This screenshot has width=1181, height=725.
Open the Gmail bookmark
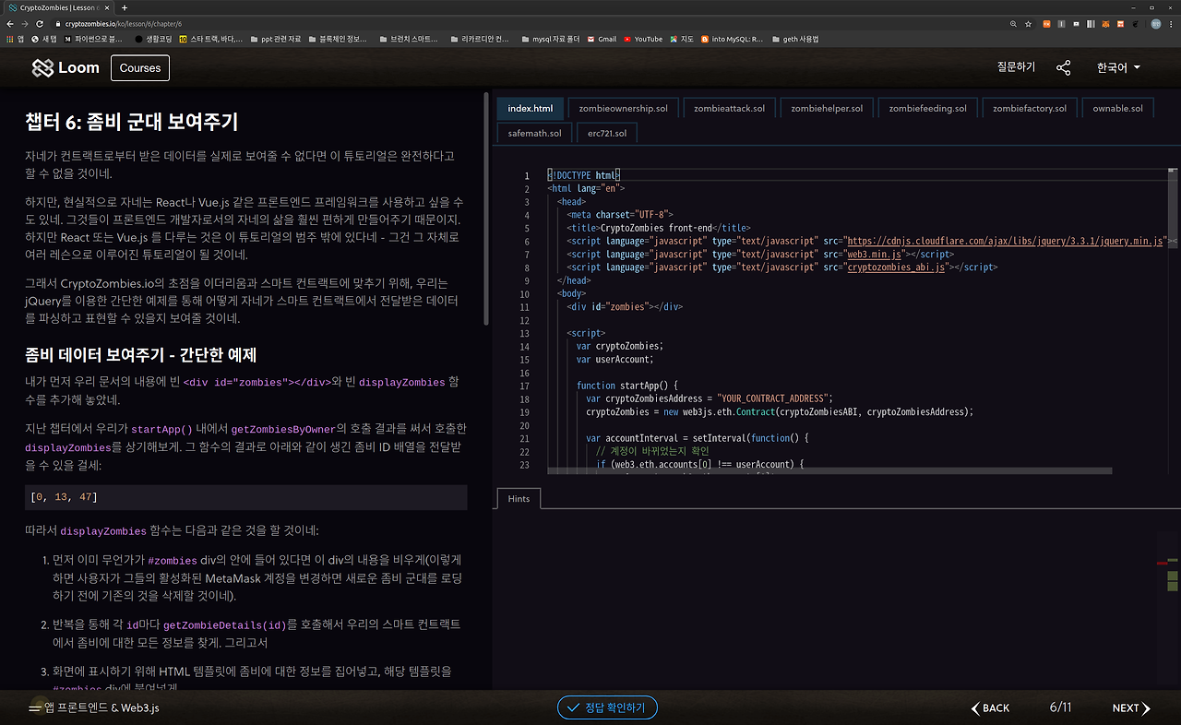602,39
